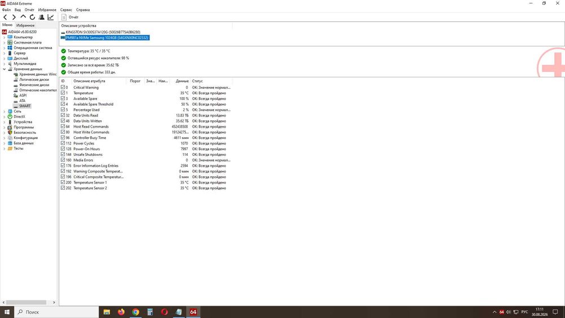This screenshot has width=565, height=318.
Task: Click the user profile toolbar icon
Action: (x=41, y=17)
